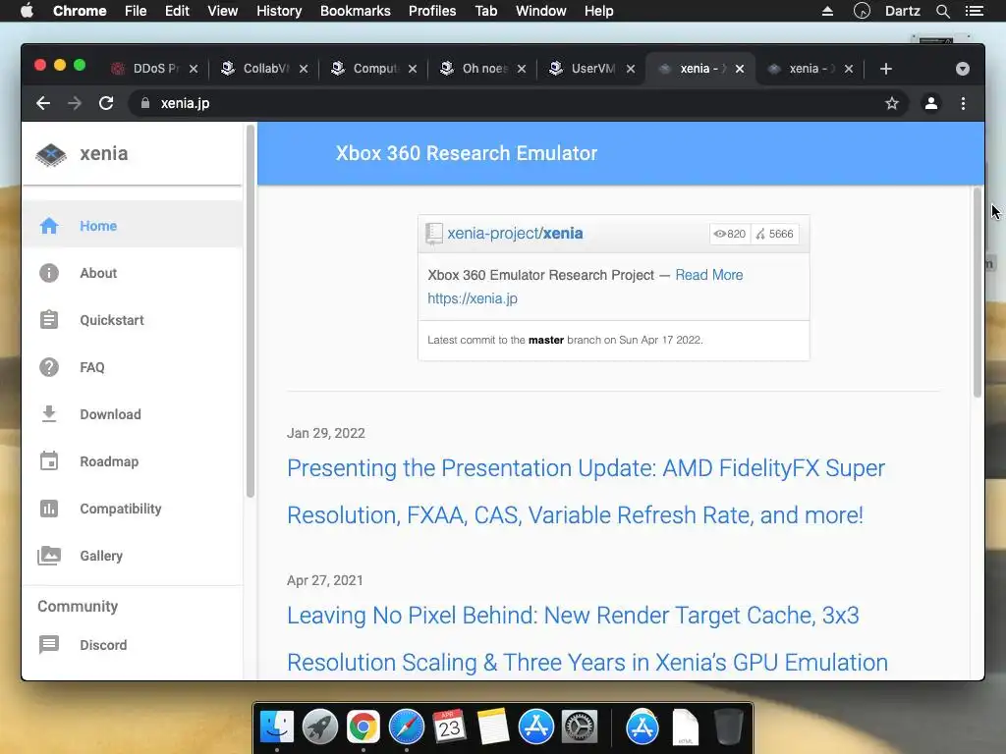The width and height of the screenshot is (1006, 754).
Task: Open the Window menu
Action: tap(541, 11)
